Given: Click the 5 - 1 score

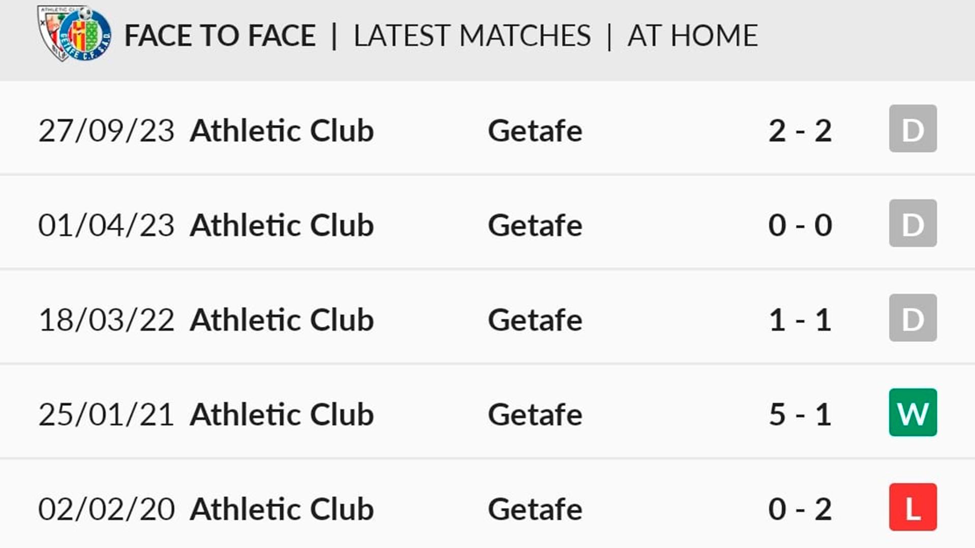Looking at the screenshot, I should (x=800, y=415).
